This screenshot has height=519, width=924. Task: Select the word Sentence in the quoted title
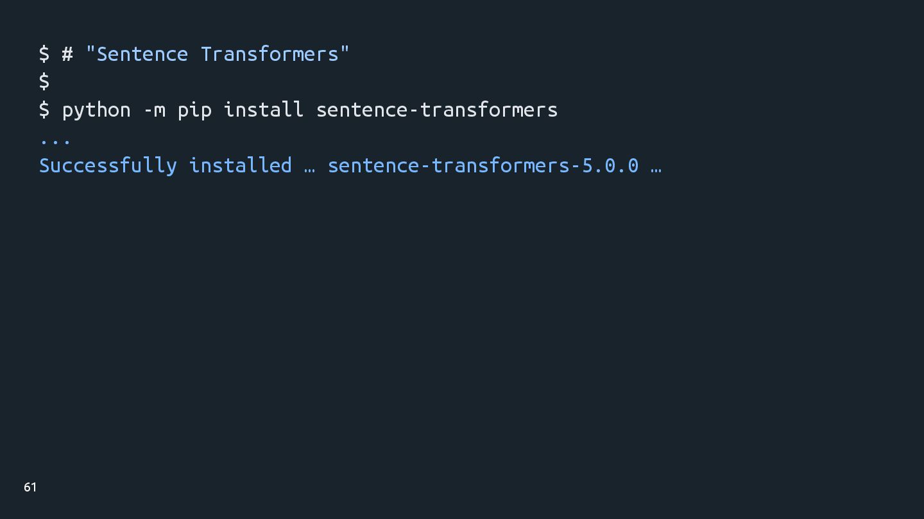(142, 54)
